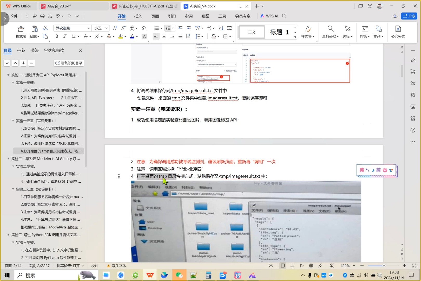Toggle Bold formatting
421x281 pixels.
tap(57, 36)
